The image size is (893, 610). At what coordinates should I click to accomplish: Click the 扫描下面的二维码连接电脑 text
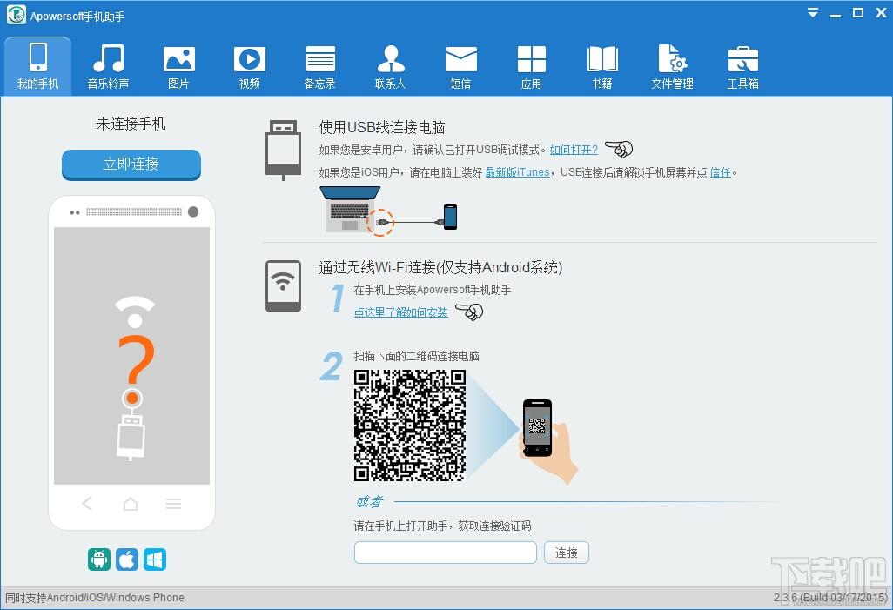click(x=416, y=356)
